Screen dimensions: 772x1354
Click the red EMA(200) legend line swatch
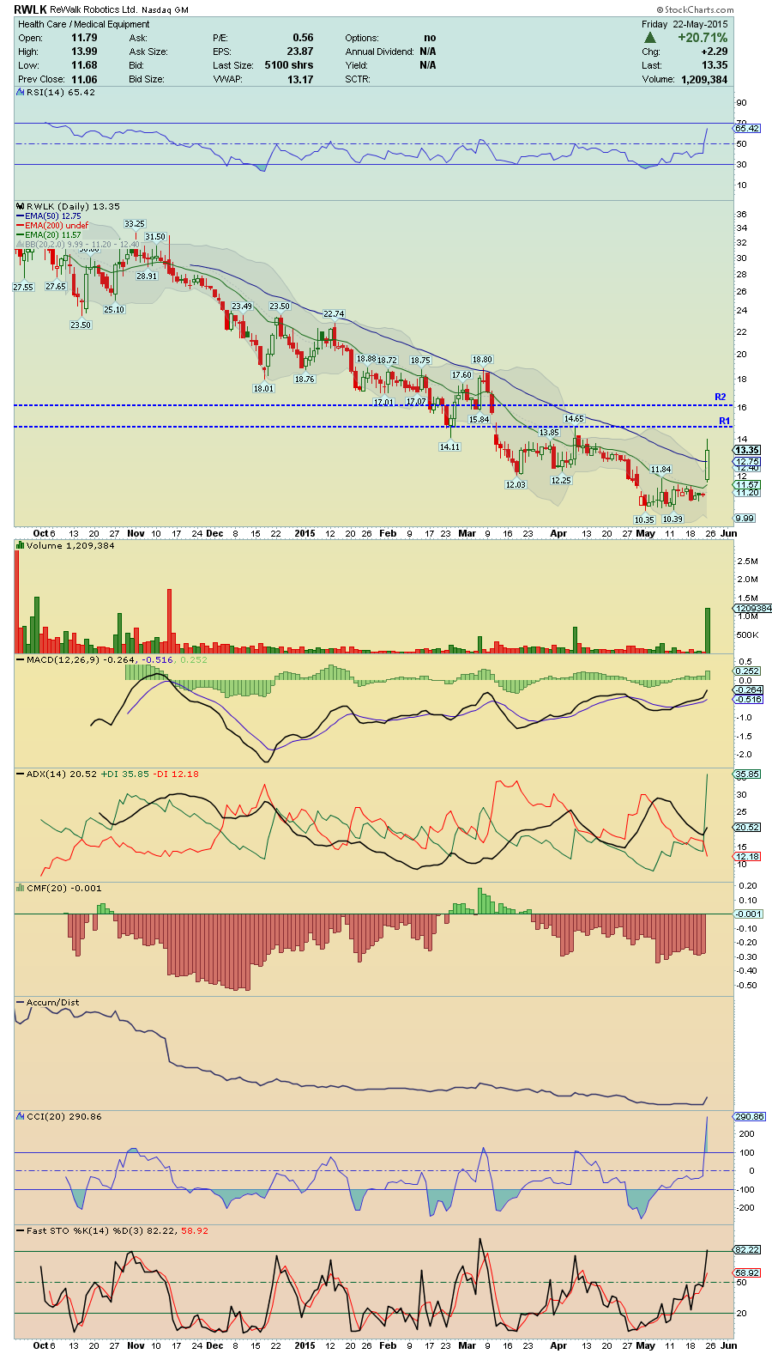pos(21,226)
